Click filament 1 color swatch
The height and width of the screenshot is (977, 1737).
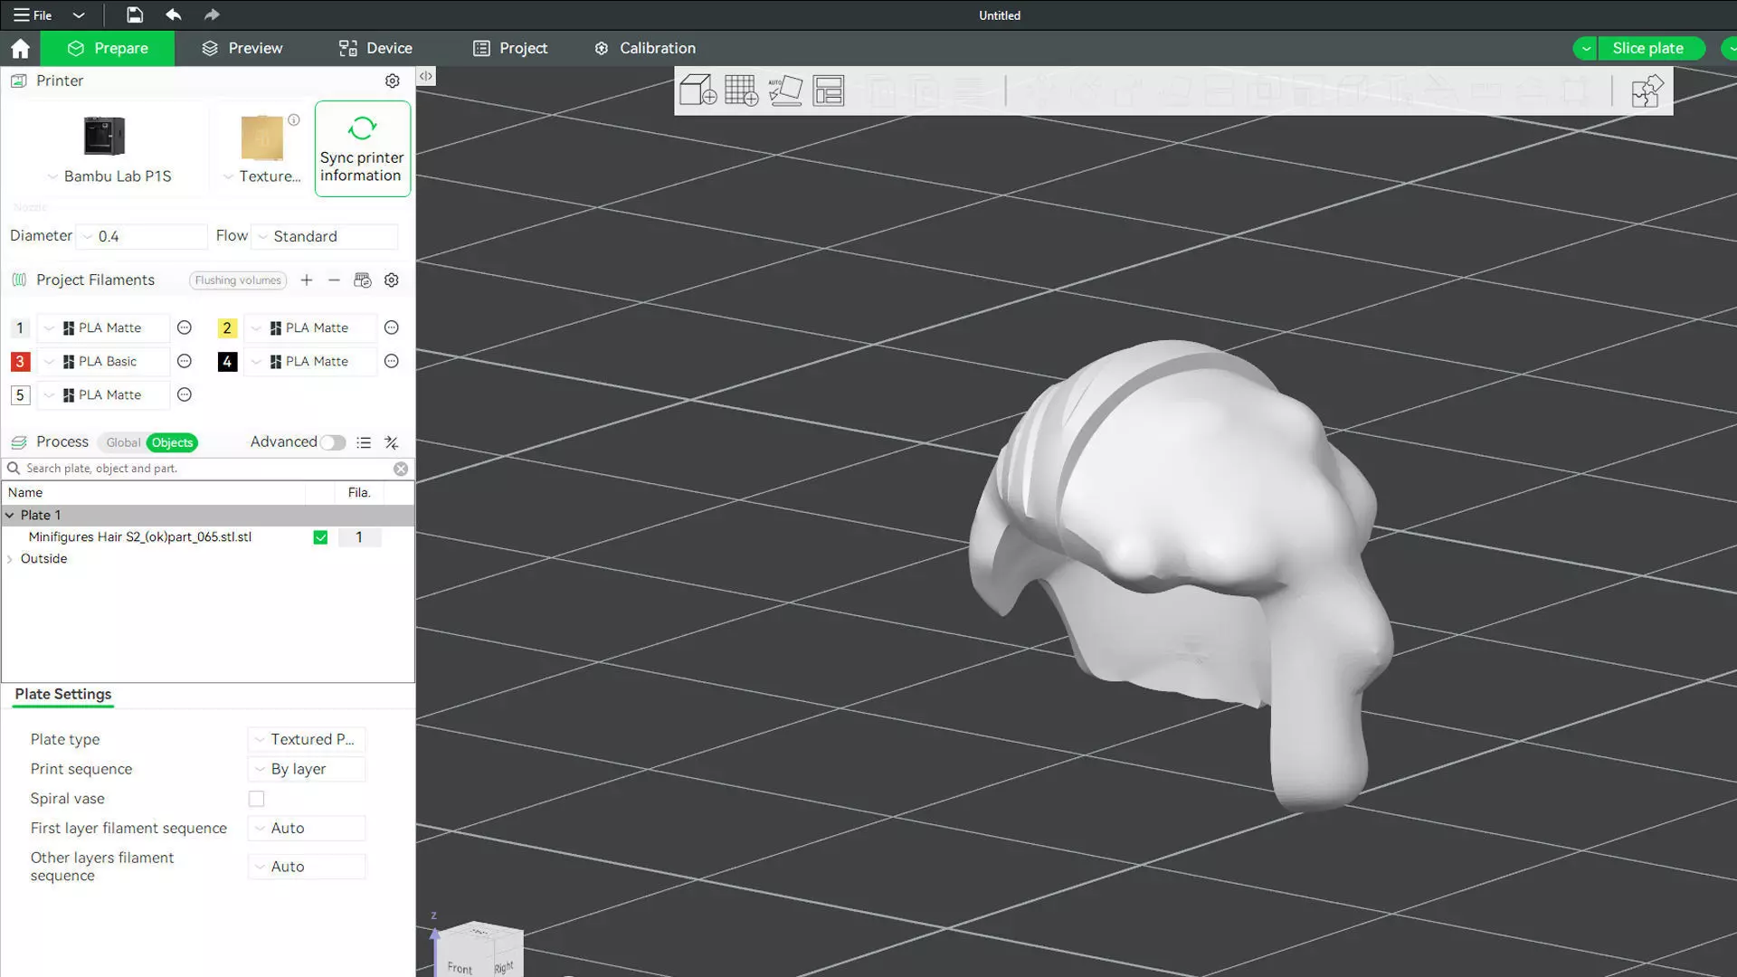tap(20, 327)
